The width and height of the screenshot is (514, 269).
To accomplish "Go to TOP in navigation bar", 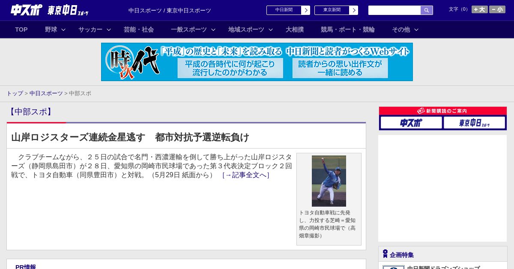I will [21, 29].
